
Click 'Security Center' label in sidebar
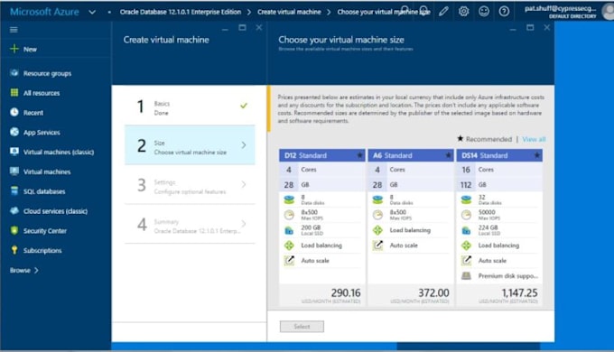click(x=45, y=231)
